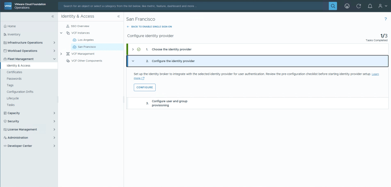391x187 pixels.
Task: Select Los Angeles VCF instance
Action: [85, 40]
